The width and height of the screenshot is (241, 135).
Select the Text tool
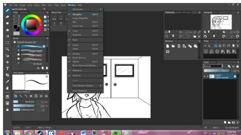(x=7, y=69)
